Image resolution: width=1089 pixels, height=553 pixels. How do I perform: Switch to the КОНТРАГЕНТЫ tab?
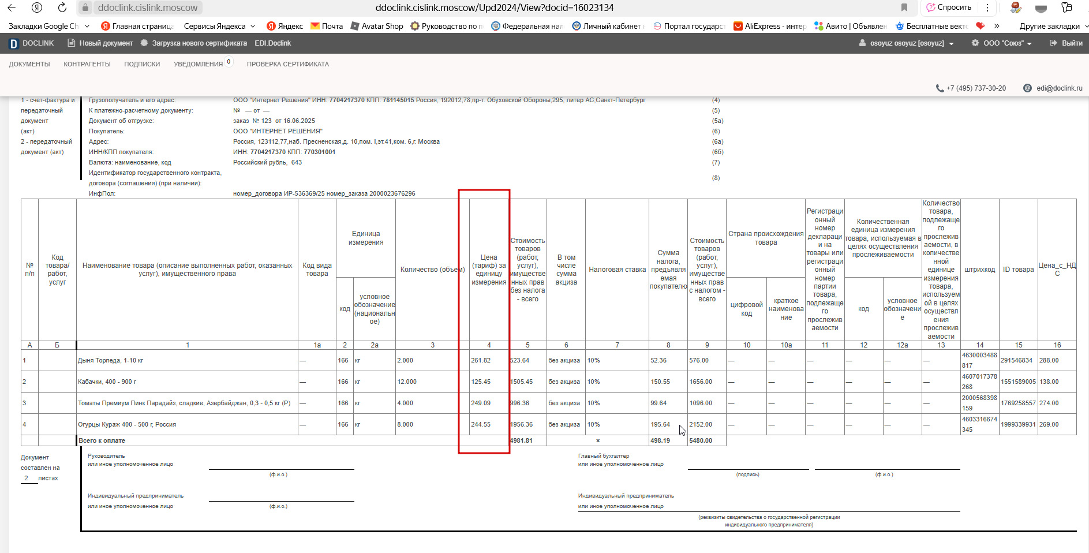87,64
